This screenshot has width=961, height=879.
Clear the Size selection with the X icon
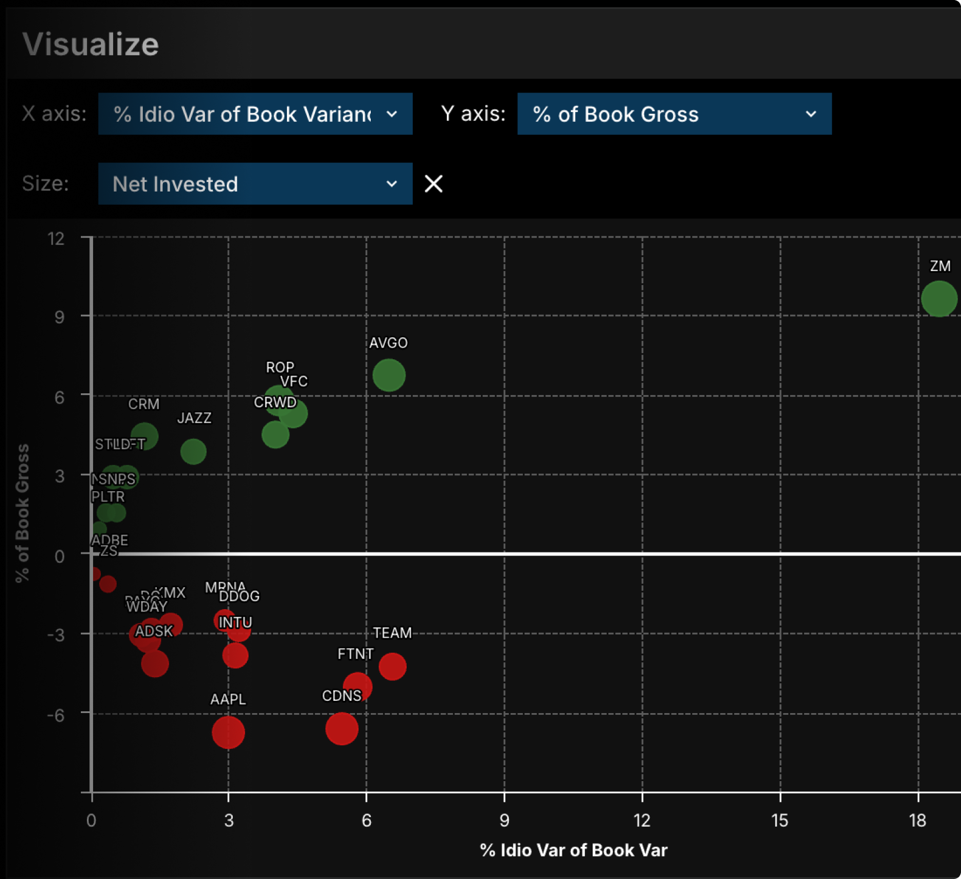[433, 184]
